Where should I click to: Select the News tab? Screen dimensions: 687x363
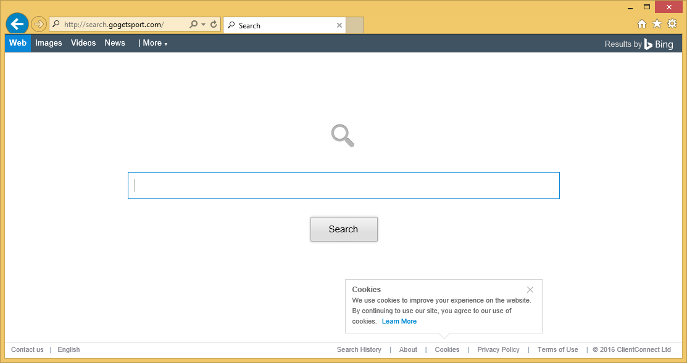click(115, 43)
